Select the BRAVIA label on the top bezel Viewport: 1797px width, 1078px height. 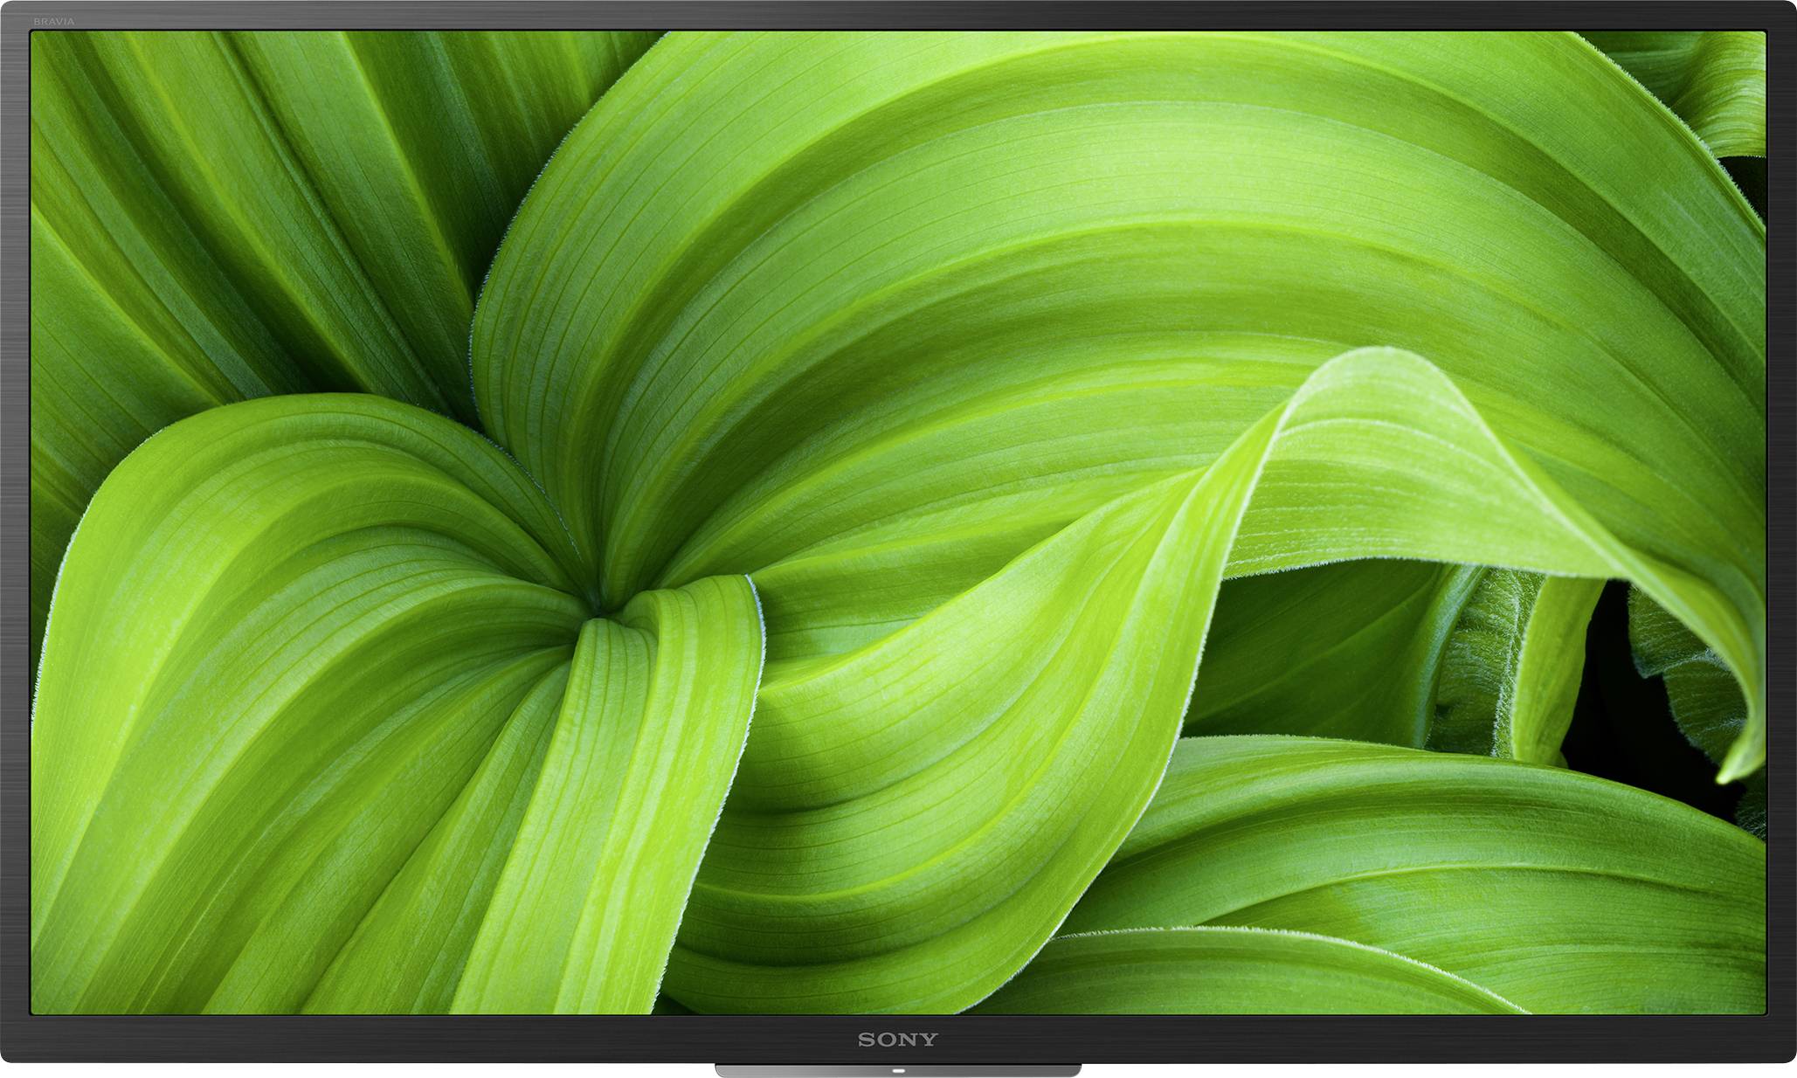pos(54,22)
